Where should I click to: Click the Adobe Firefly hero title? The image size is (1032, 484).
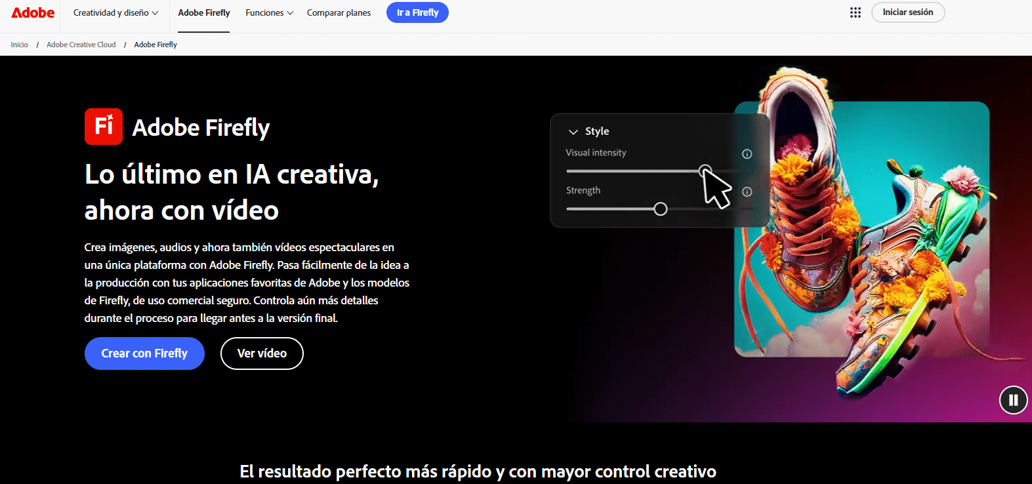coord(201,127)
